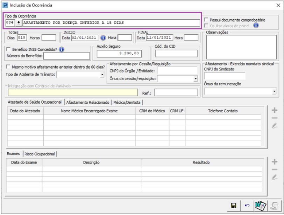This screenshot has height=215, width=284.
Task: Open Afastamento Relacionado tab
Action: (88, 103)
